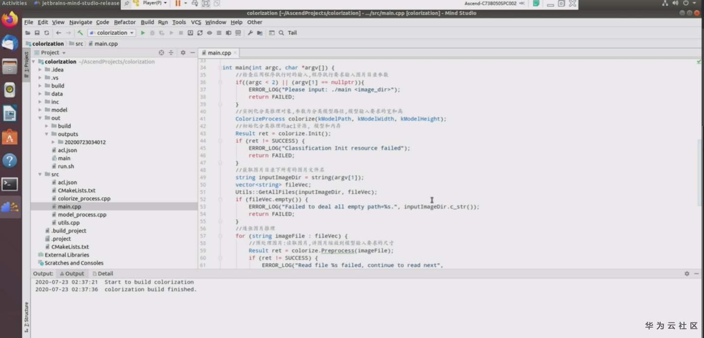Expand the model folder
The height and width of the screenshot is (338, 704).
pos(40,110)
